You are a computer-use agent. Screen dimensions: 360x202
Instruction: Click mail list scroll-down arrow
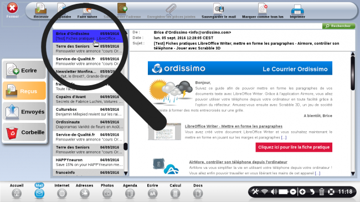point(126,173)
